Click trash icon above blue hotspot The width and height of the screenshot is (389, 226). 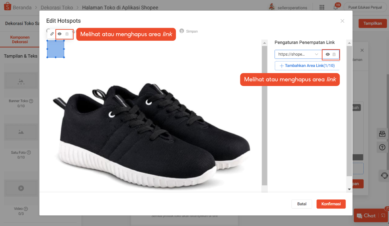67,34
